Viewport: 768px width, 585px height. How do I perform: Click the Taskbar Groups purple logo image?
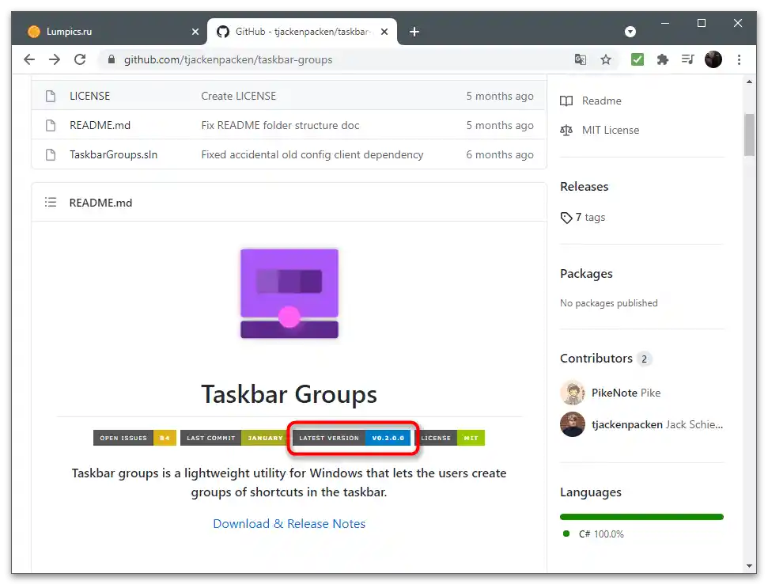pos(289,293)
